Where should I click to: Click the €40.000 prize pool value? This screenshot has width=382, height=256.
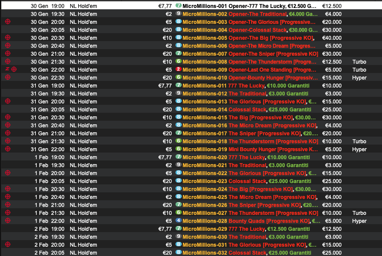tap(332, 38)
